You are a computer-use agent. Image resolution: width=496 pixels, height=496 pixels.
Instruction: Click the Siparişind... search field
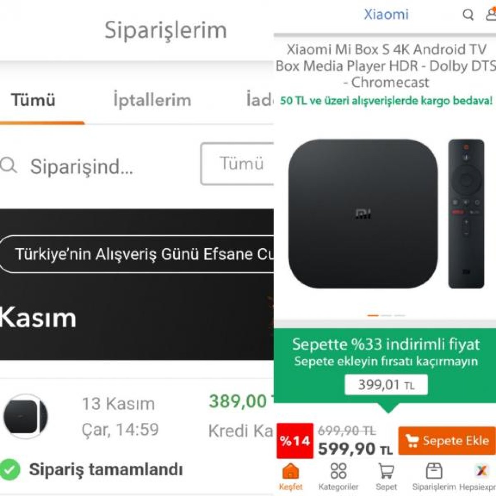click(82, 167)
